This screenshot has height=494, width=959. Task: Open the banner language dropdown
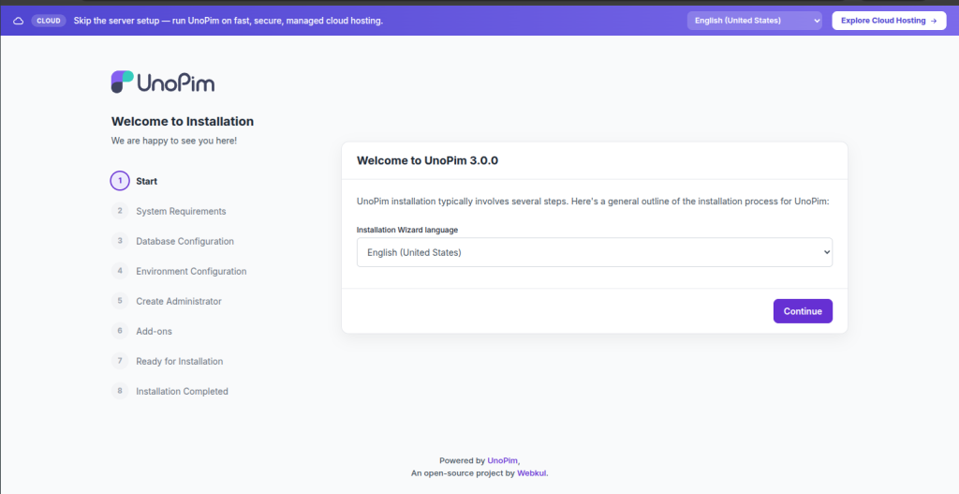point(754,21)
